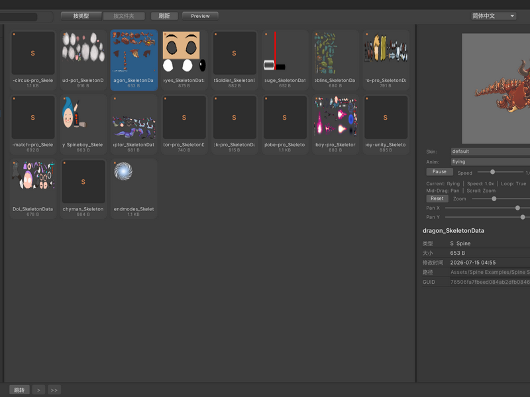Switch to 按类型 sort mode
This screenshot has height=397, width=530.
click(x=81, y=16)
